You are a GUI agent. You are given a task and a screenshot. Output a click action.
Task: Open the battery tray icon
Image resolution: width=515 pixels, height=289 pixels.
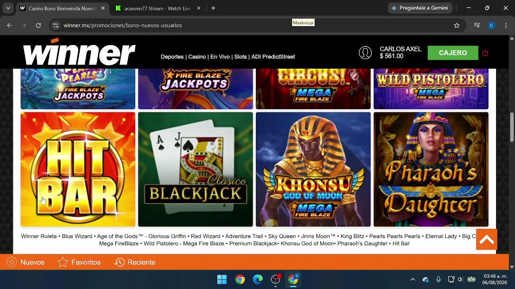[x=472, y=279]
